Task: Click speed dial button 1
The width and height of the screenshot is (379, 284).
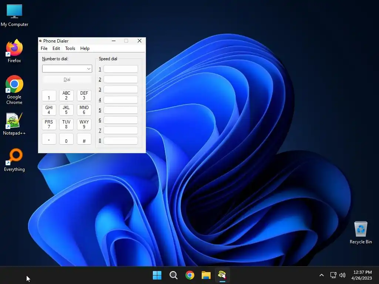Action: click(x=121, y=69)
